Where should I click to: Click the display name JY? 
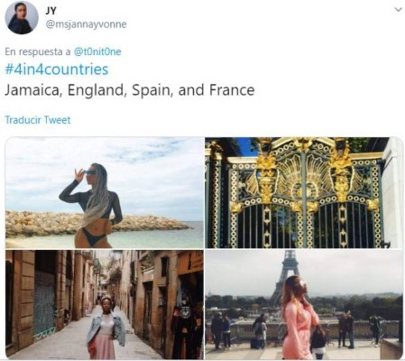pos(51,11)
